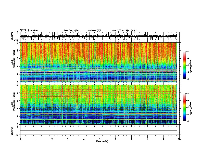The image size is (202, 156).
Task: Click the ch.1 color scale log(PSD) unit label
Action: click(x=191, y=66)
